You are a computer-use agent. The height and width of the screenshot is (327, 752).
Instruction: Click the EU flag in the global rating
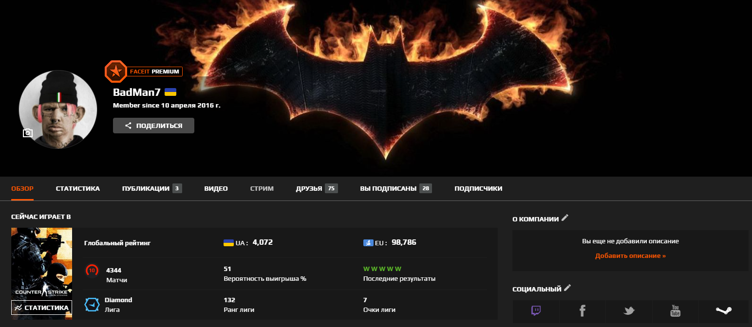click(x=368, y=242)
